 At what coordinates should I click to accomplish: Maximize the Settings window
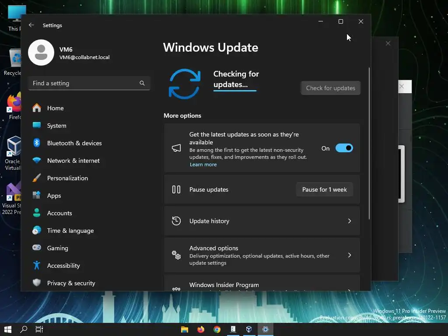(x=340, y=21)
